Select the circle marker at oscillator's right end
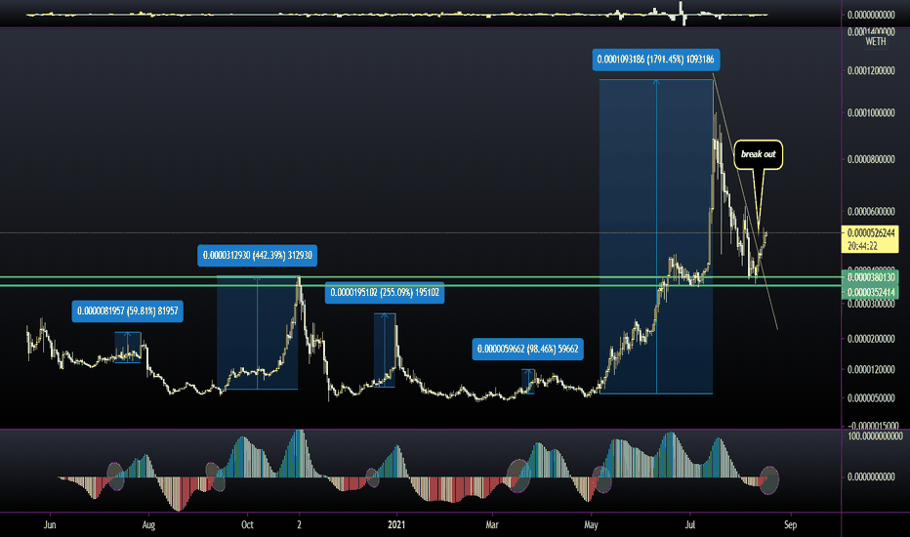This screenshot has height=537, width=910. [769, 480]
